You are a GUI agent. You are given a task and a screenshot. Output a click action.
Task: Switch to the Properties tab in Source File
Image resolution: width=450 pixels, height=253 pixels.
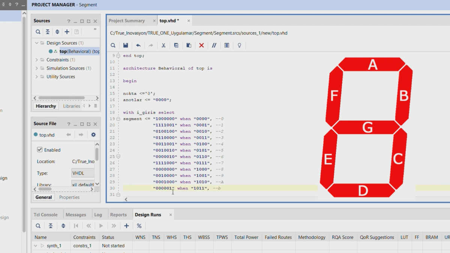pos(69,197)
